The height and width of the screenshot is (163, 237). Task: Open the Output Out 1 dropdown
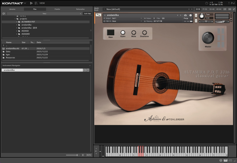tap(123, 18)
